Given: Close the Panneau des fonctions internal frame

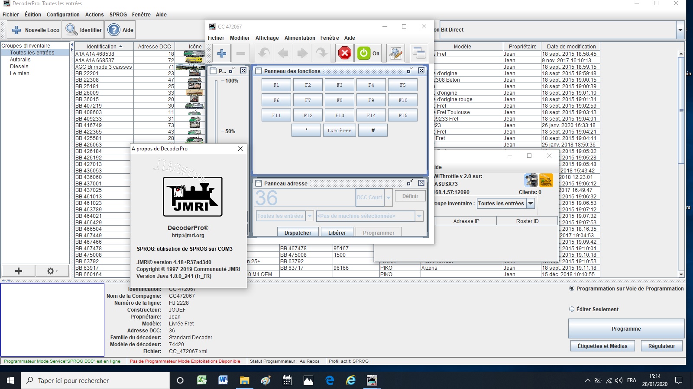Looking at the screenshot, I should pos(421,70).
